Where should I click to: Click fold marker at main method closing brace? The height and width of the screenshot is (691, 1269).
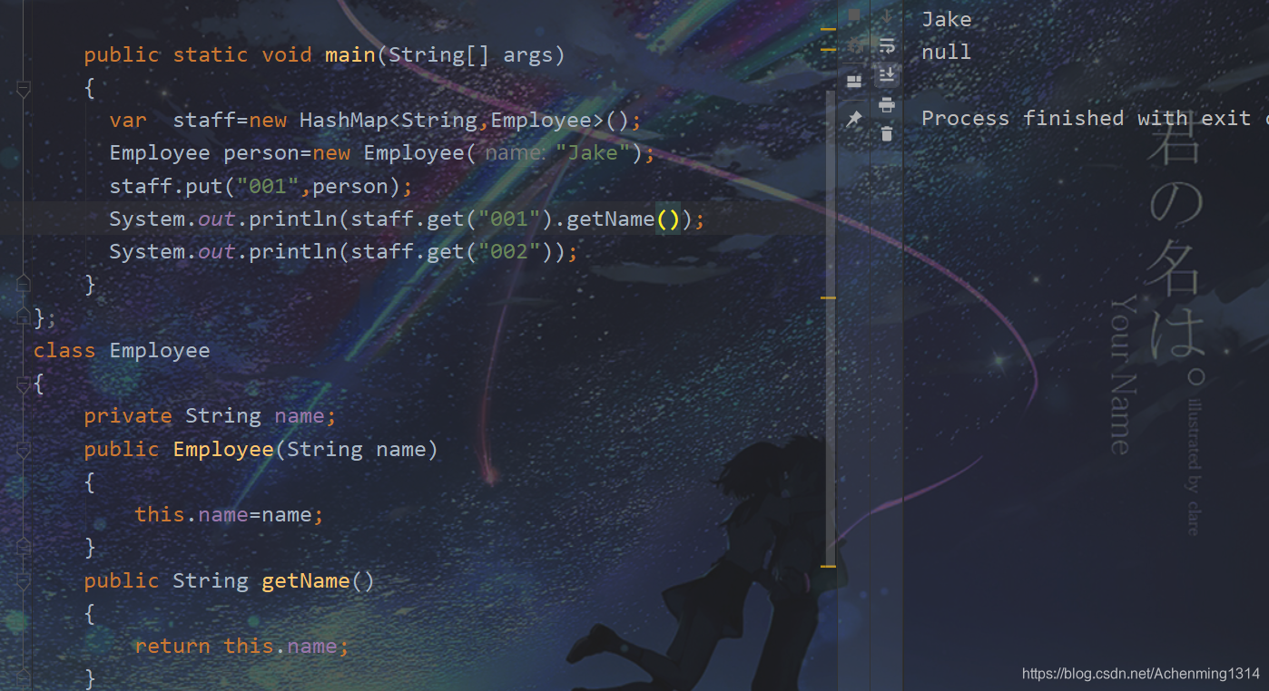24,285
